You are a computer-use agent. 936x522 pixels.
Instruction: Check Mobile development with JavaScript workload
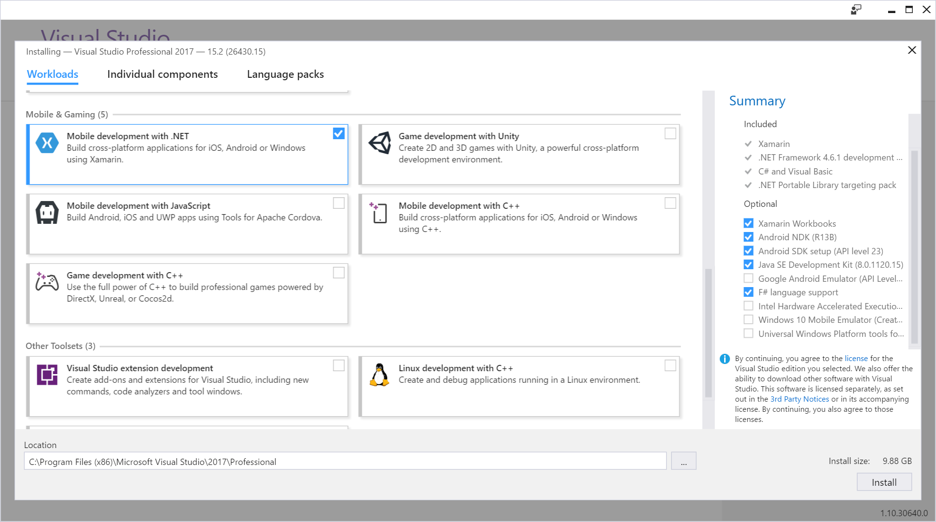(x=339, y=203)
